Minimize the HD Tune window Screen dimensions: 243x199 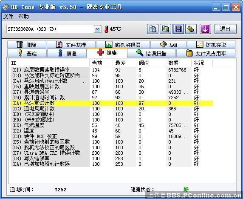pyautogui.click(x=216, y=7)
